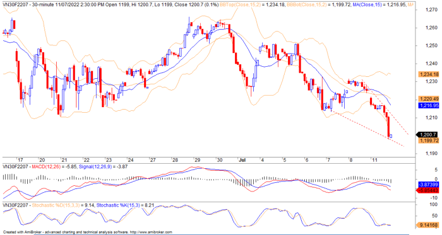Click date label 23 on time axis

click(x=109, y=160)
